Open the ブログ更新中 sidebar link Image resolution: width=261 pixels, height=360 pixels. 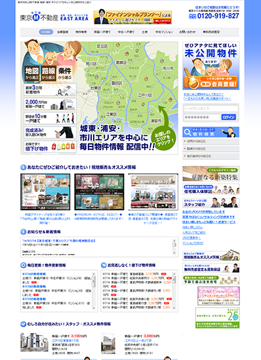(x=191, y=238)
